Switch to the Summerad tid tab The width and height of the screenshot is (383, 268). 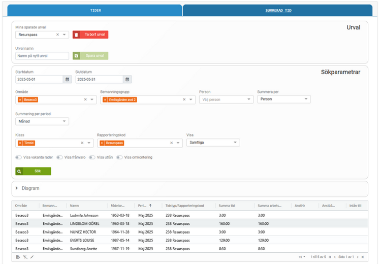pos(278,10)
